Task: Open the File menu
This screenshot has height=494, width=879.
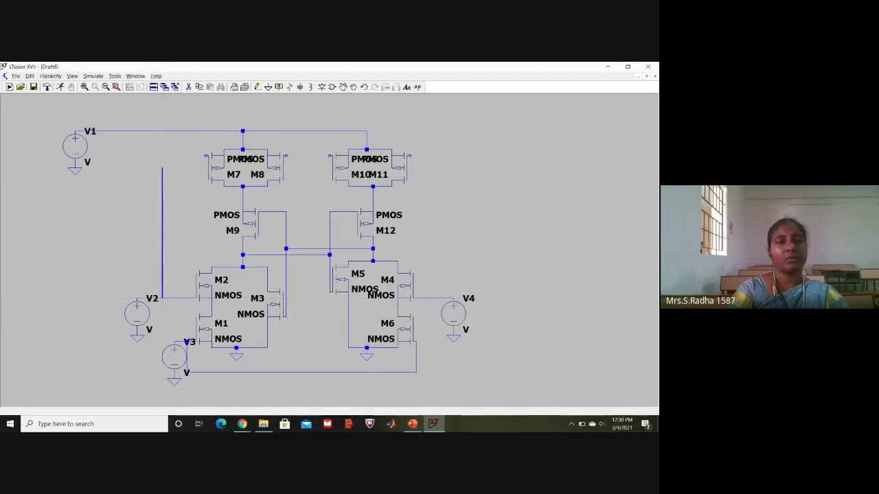Action: 16,76
